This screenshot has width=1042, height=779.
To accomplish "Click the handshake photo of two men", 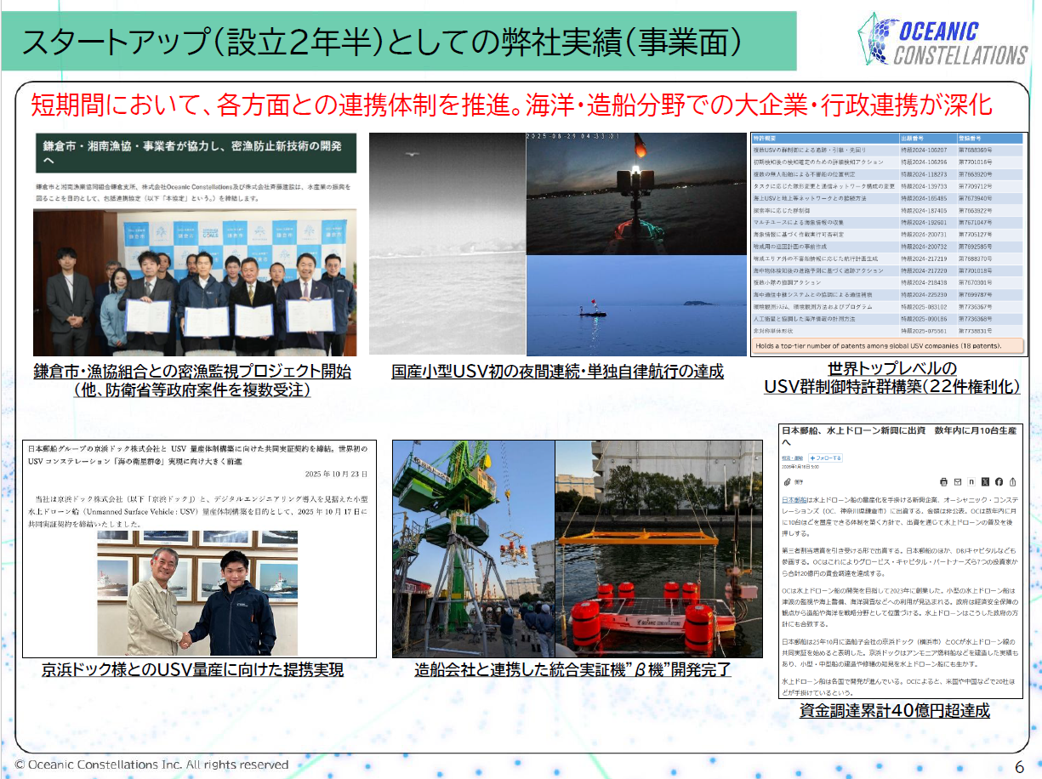I will [198, 594].
